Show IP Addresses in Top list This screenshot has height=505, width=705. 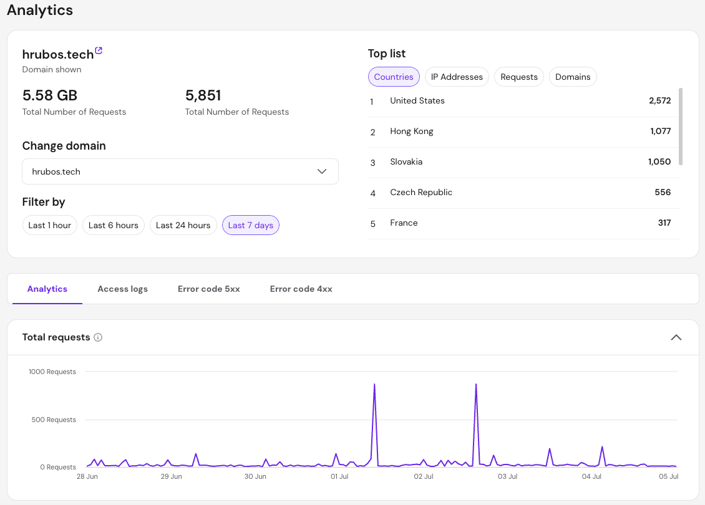457,77
